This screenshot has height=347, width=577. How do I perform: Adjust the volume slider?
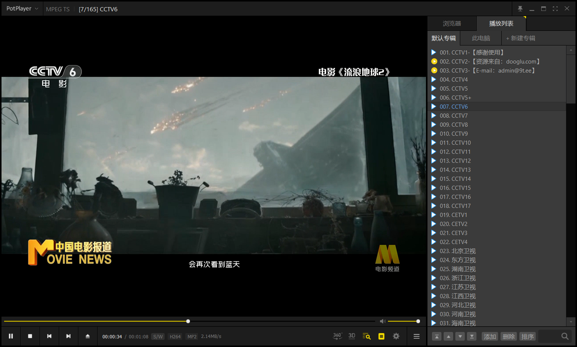click(x=403, y=321)
